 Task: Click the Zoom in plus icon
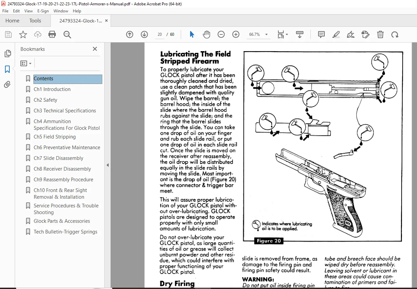tap(236, 34)
